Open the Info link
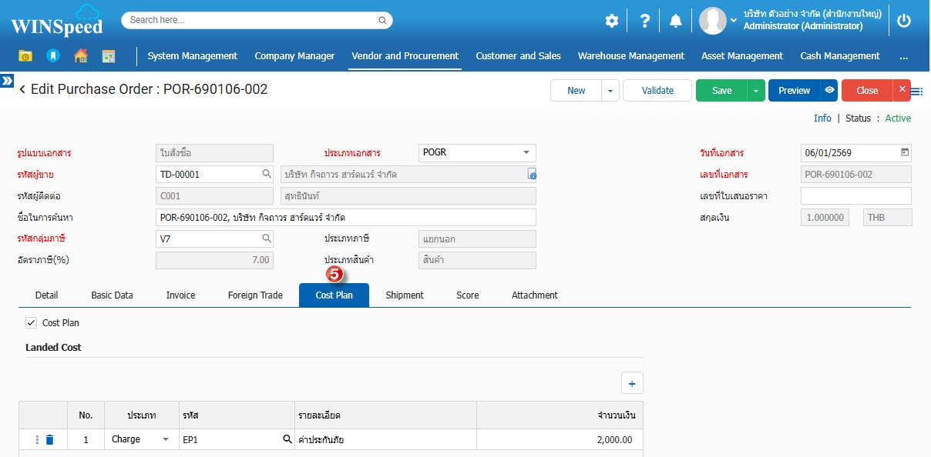This screenshot has width=931, height=457. coord(822,118)
